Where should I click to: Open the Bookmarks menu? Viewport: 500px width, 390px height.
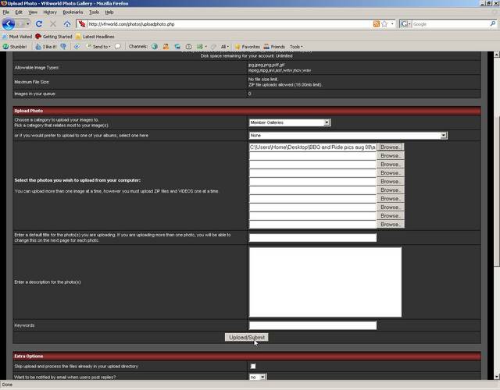tap(72, 12)
